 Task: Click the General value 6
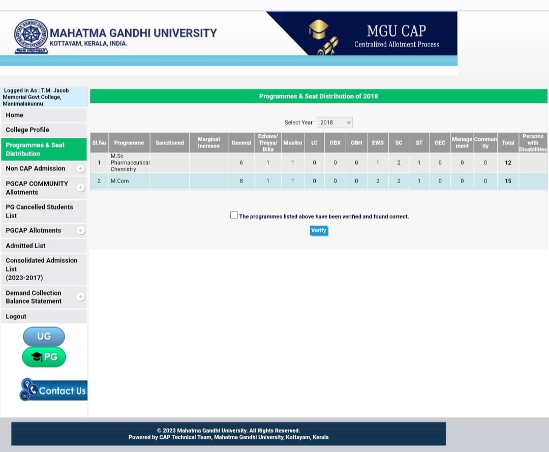pos(241,163)
